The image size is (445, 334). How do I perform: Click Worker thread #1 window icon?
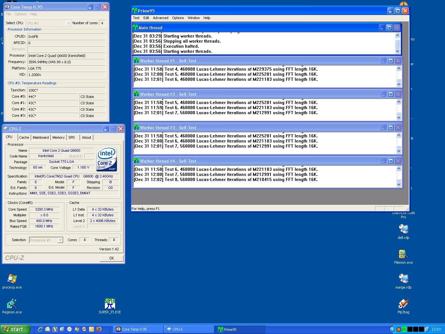[136, 61]
